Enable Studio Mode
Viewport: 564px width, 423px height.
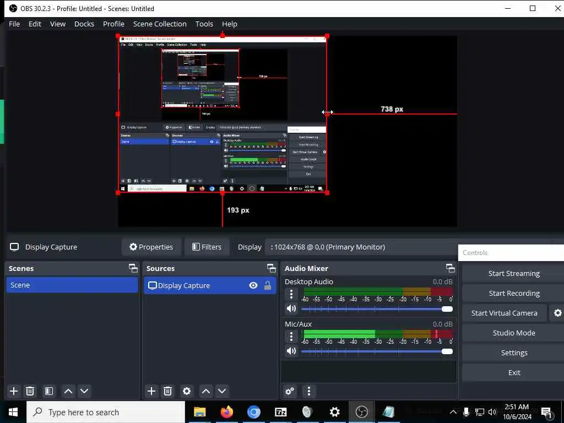[x=514, y=333]
